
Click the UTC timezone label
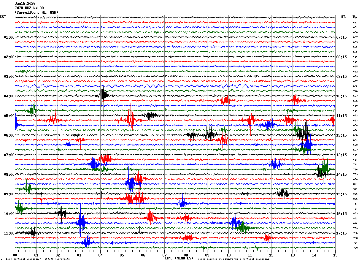[x=343, y=17]
